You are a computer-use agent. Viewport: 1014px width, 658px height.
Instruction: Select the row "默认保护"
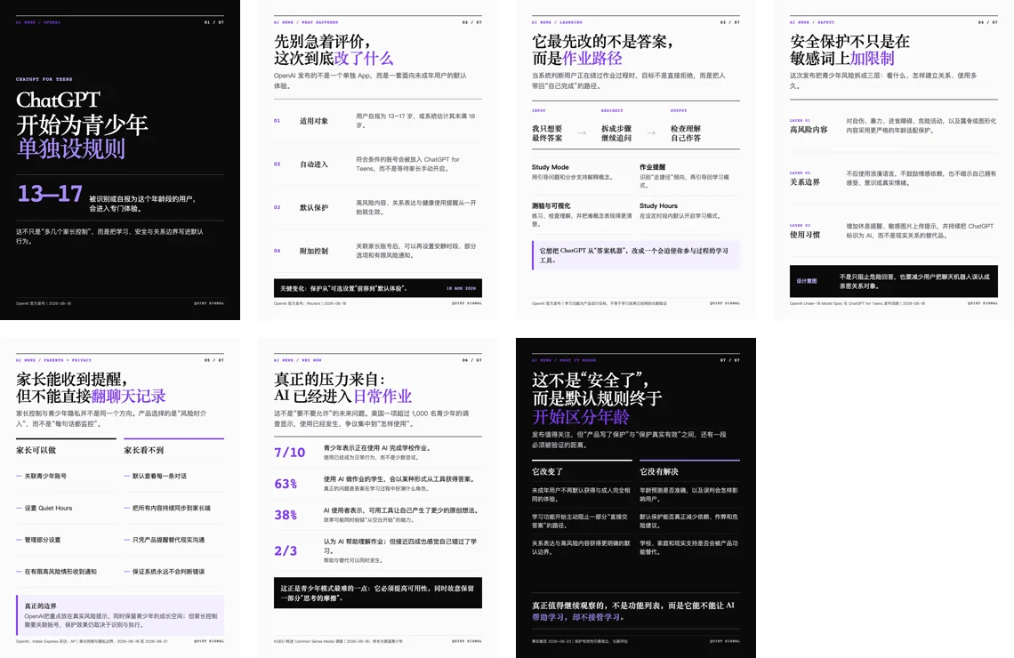coord(378,207)
